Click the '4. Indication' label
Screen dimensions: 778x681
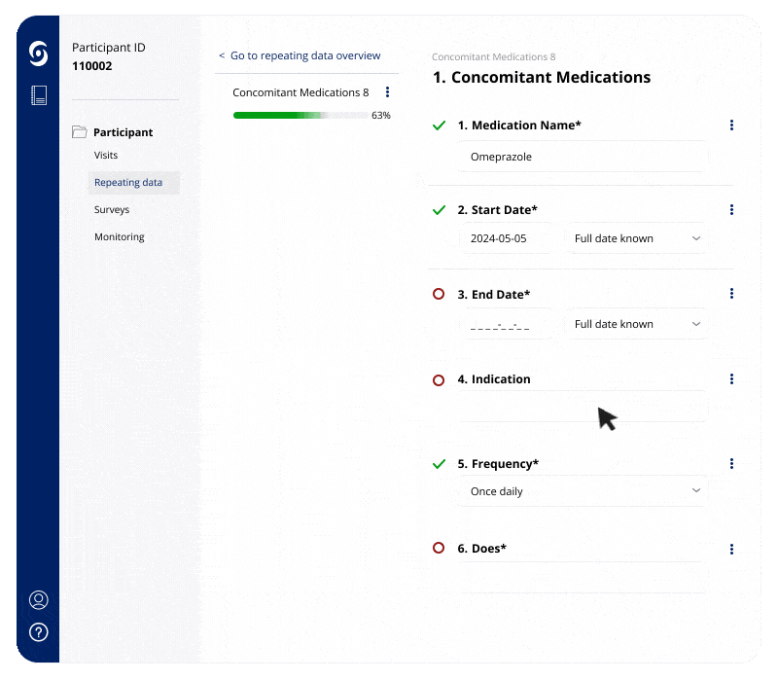(x=494, y=379)
